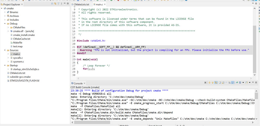Viewport: 260px width, 126px height.
Task: Select the Console tab
Action: 78,83
